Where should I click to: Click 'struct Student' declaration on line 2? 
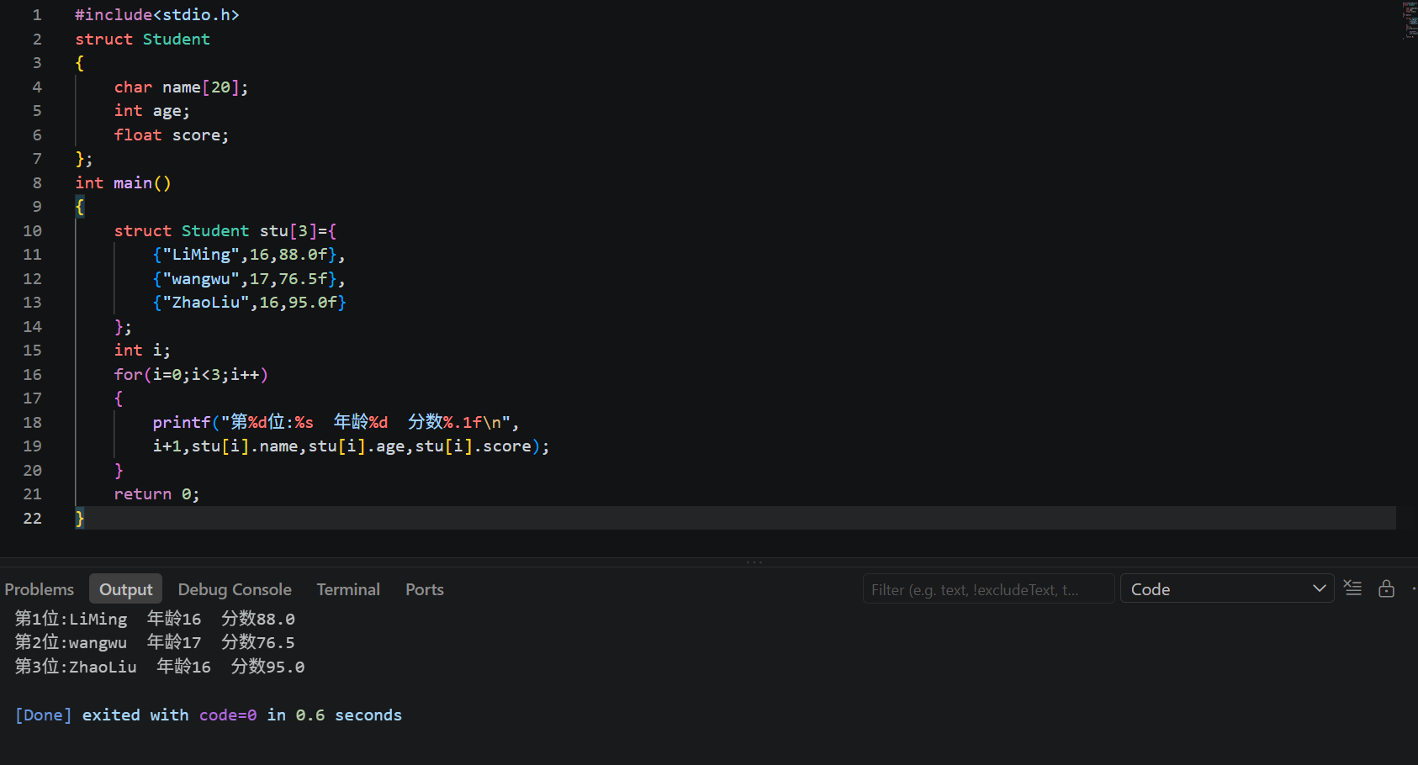click(x=142, y=39)
